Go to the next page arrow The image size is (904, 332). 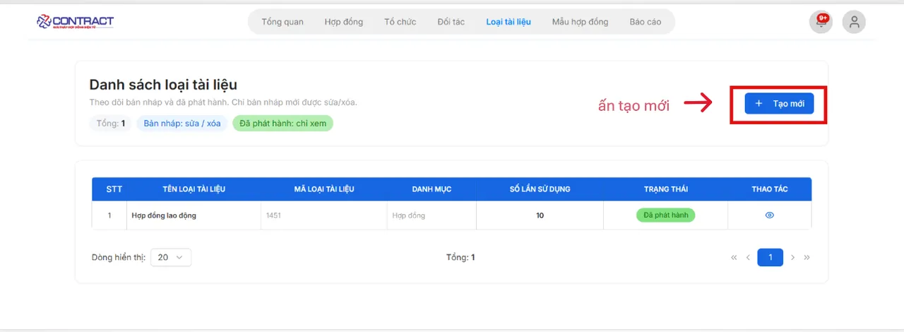(792, 258)
